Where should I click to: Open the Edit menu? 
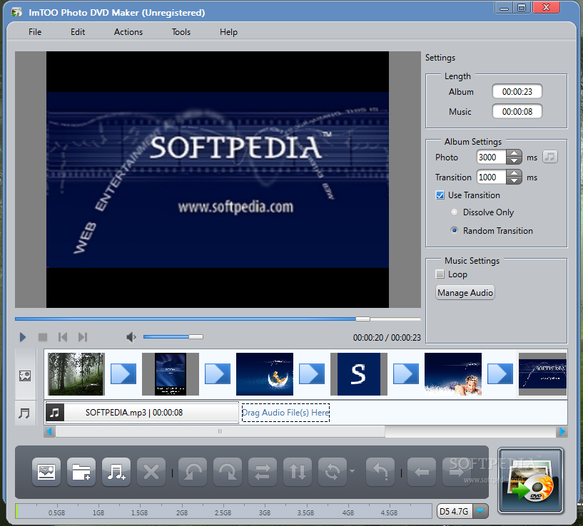(78, 32)
